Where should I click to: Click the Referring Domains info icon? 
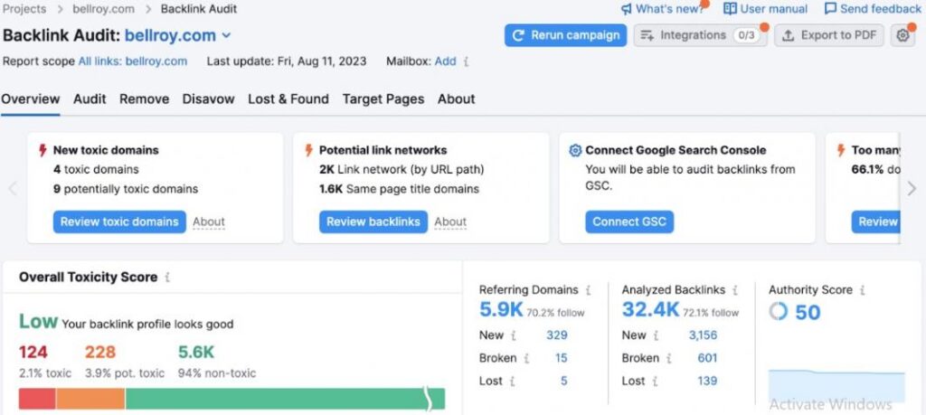(588, 290)
